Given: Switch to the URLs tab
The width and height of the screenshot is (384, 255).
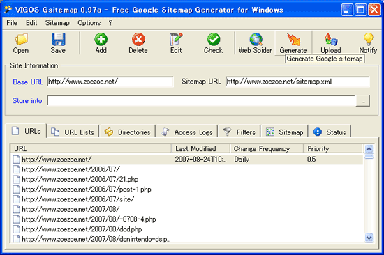Looking at the screenshot, I should coord(26,131).
